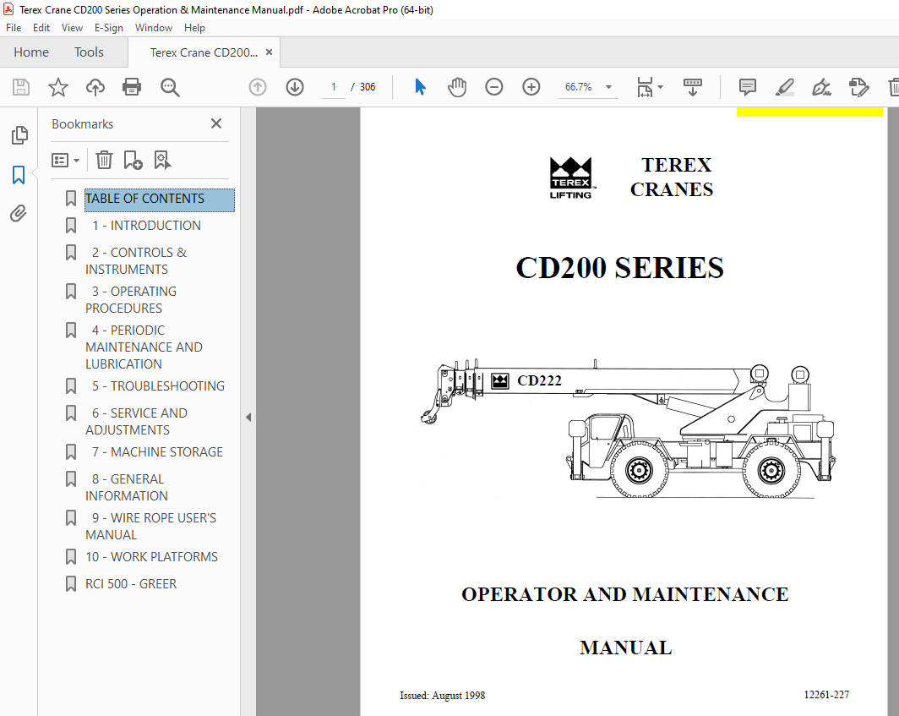Viewport: 899px width, 716px height.
Task: Select the Hand pan tool
Action: pyautogui.click(x=457, y=87)
